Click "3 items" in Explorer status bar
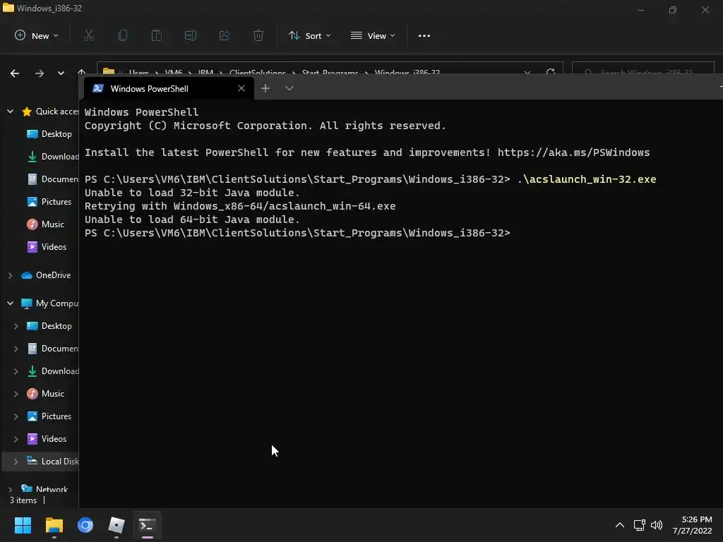Image resolution: width=723 pixels, height=542 pixels. tap(23, 500)
